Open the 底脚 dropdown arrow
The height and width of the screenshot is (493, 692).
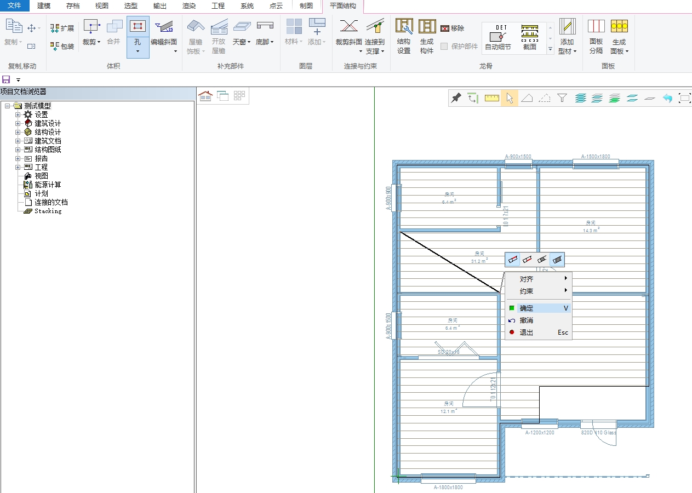point(272,42)
